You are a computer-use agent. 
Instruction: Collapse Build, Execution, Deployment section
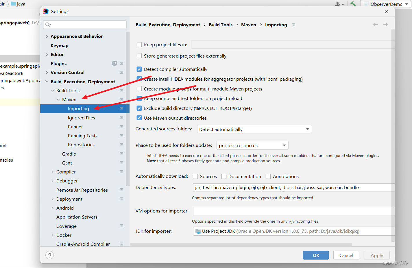pos(47,82)
